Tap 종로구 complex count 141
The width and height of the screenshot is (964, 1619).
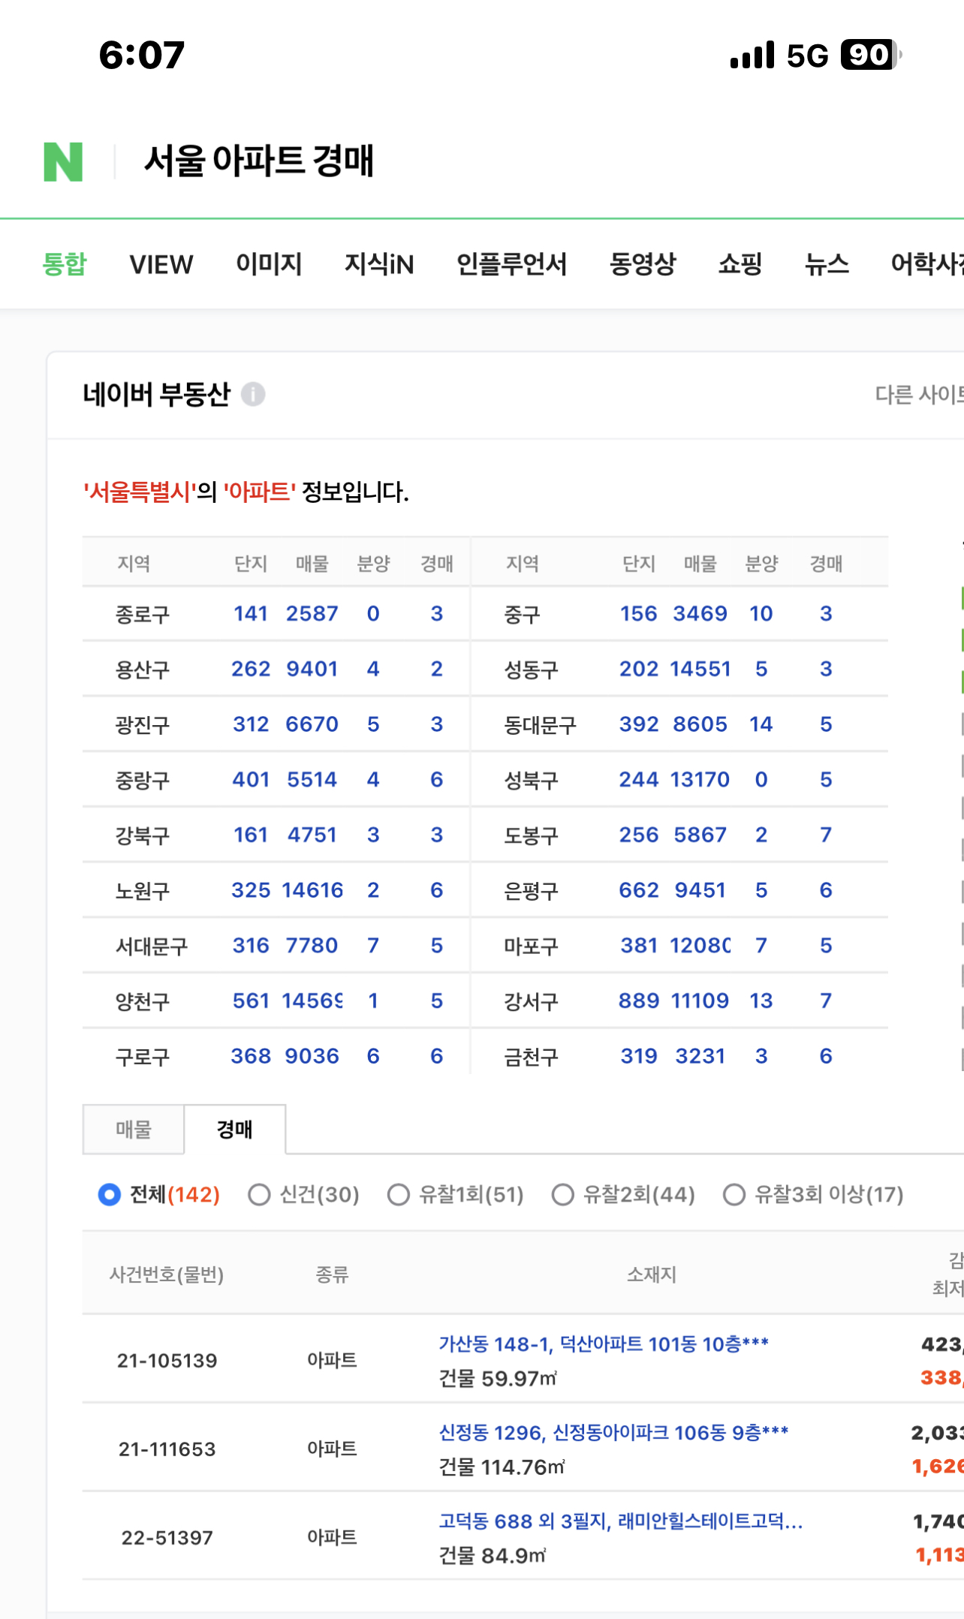251,613
